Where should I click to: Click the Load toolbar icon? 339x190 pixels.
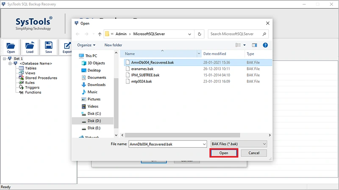(x=30, y=47)
